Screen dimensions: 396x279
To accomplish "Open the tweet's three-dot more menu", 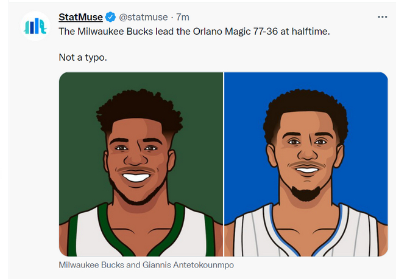I will pos(382,17).
